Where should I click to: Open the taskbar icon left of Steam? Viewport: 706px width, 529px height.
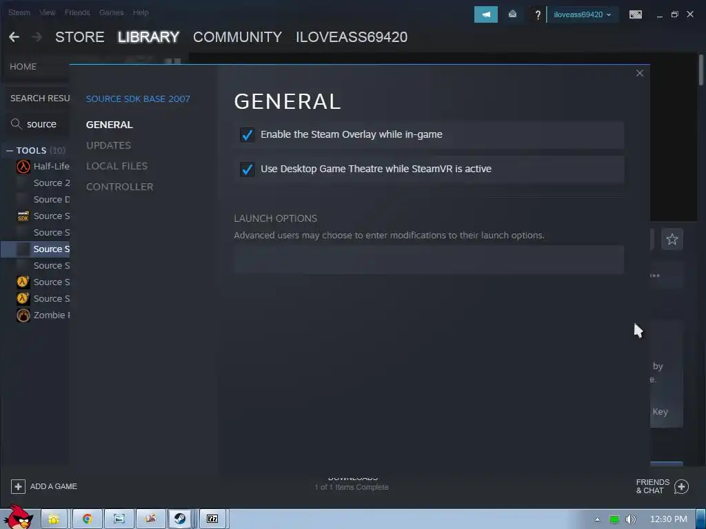click(x=150, y=519)
